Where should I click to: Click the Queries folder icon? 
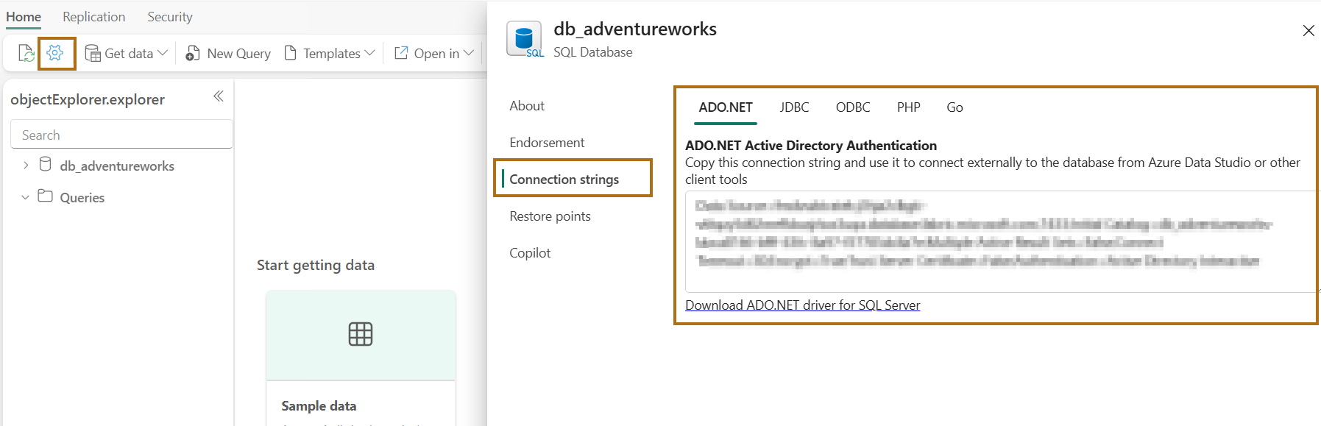point(45,196)
